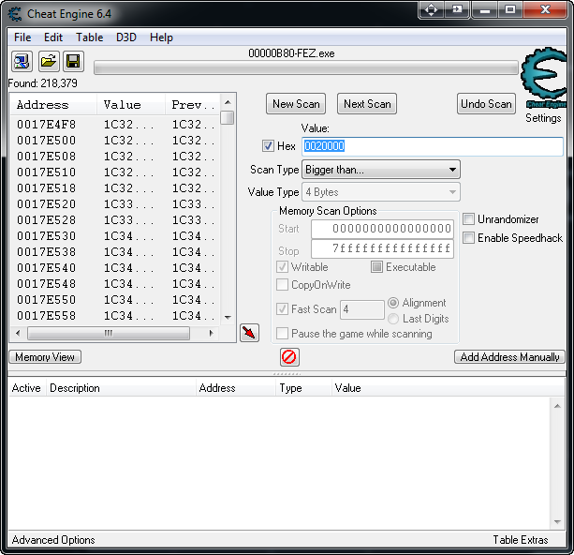Open the Value Type dropdown

pos(381,192)
